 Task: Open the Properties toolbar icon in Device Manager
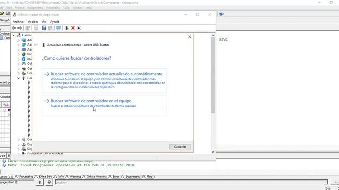point(36,28)
